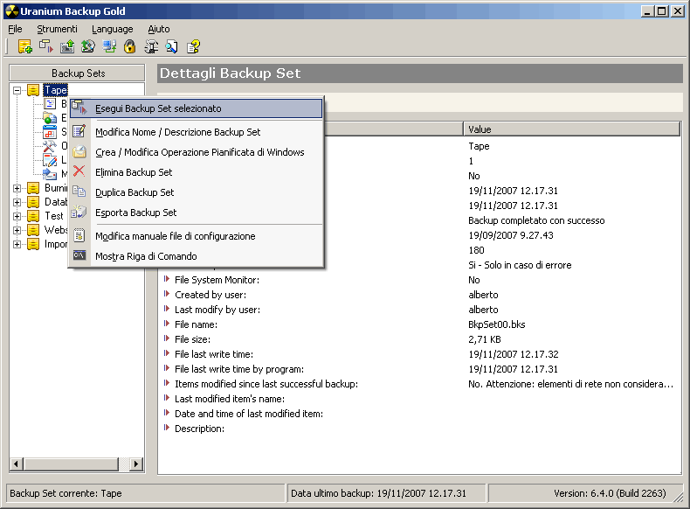690x509 pixels.
Task: Click the Description: row label
Action: [x=199, y=429]
